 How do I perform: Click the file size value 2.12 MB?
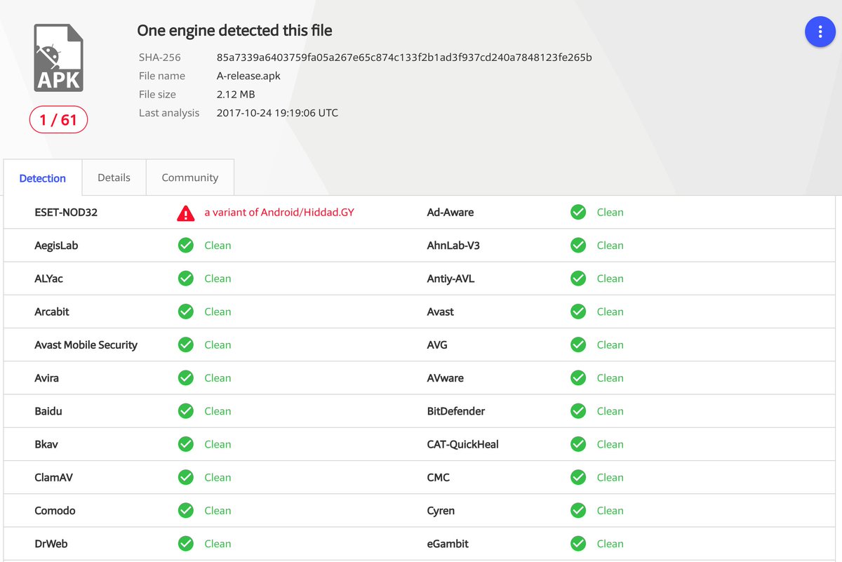pyautogui.click(x=236, y=94)
